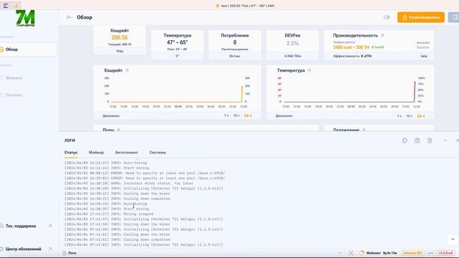Switch to the Статус logs tab
This screenshot has height=258, width=459.
pyautogui.click(x=71, y=153)
